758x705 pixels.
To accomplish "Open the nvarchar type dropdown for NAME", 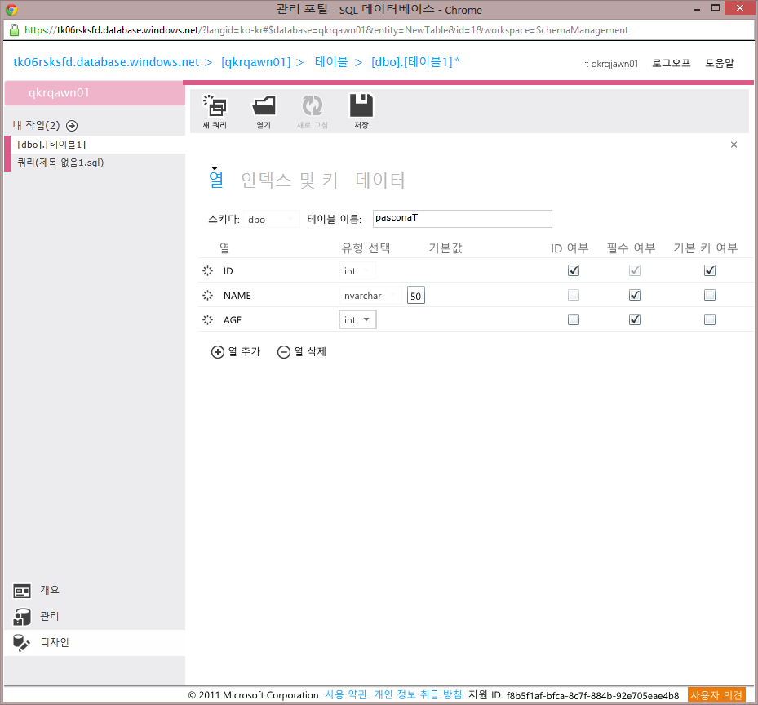I will coord(370,296).
